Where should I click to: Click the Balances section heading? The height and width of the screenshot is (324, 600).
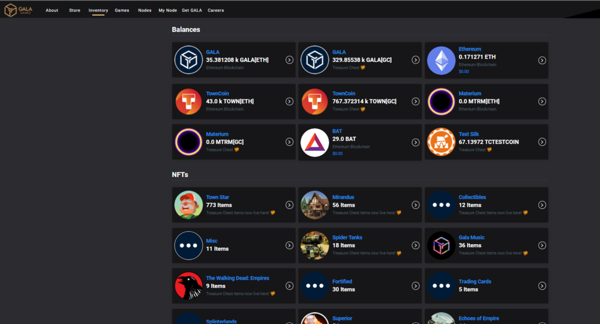click(x=186, y=29)
